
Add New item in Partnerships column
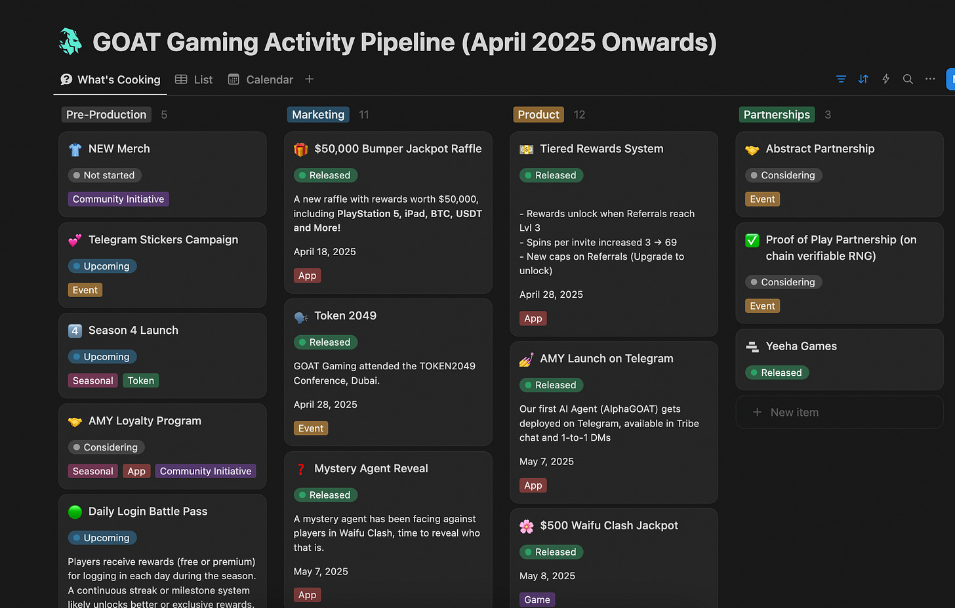tap(840, 412)
